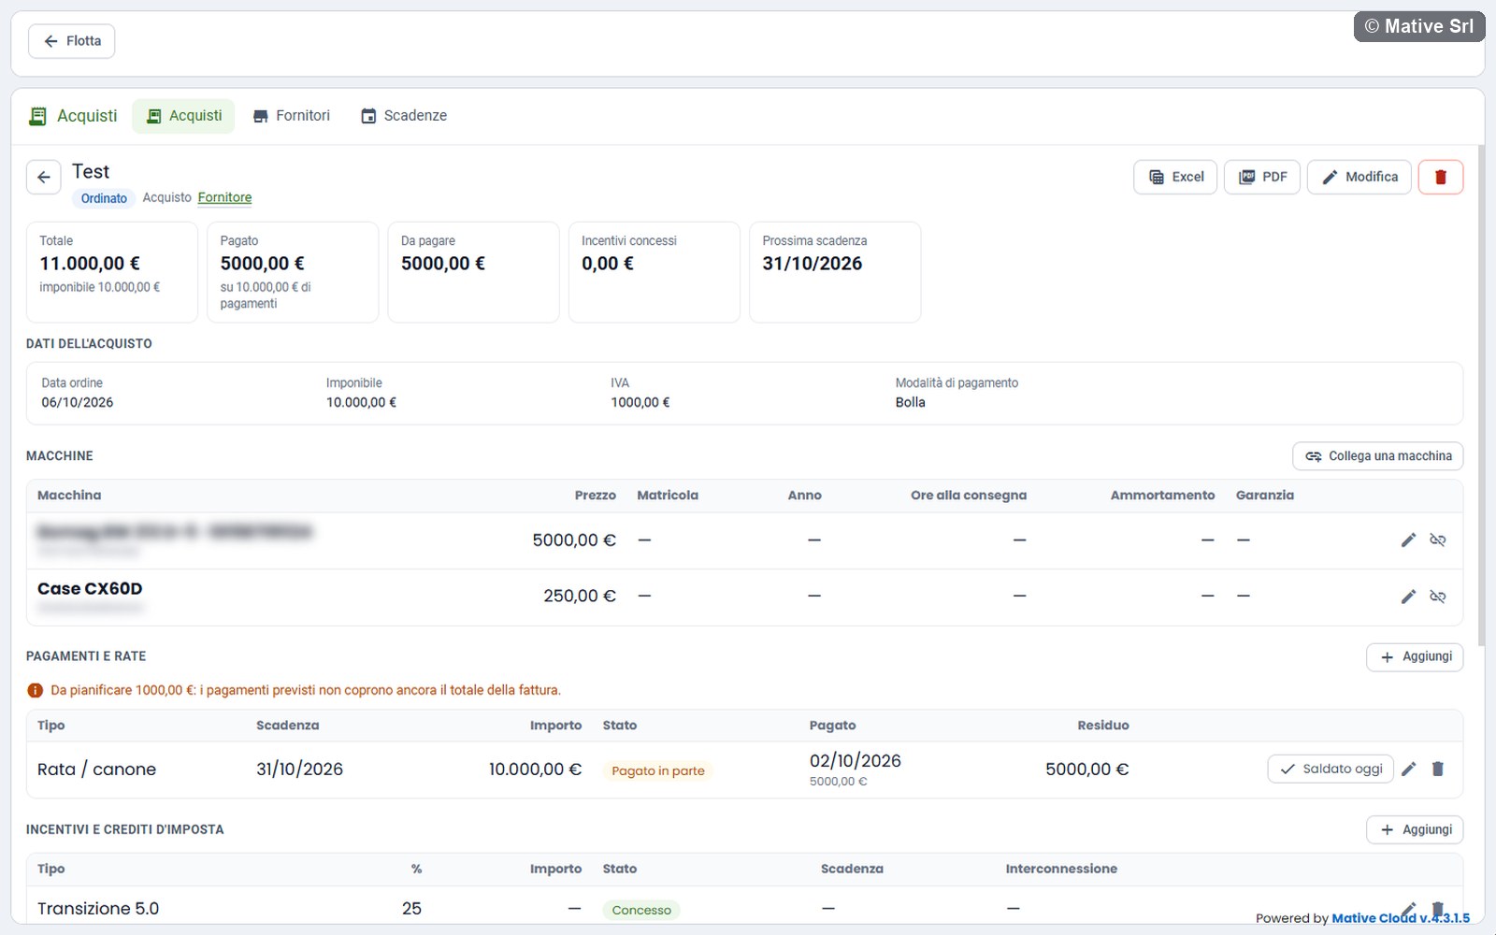Image resolution: width=1496 pixels, height=935 pixels.
Task: Click the Totale 11.000,00 € card
Action: 112,272
